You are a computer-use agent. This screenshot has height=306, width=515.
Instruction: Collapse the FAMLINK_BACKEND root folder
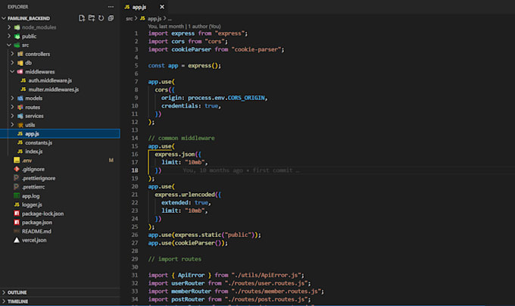pos(4,18)
